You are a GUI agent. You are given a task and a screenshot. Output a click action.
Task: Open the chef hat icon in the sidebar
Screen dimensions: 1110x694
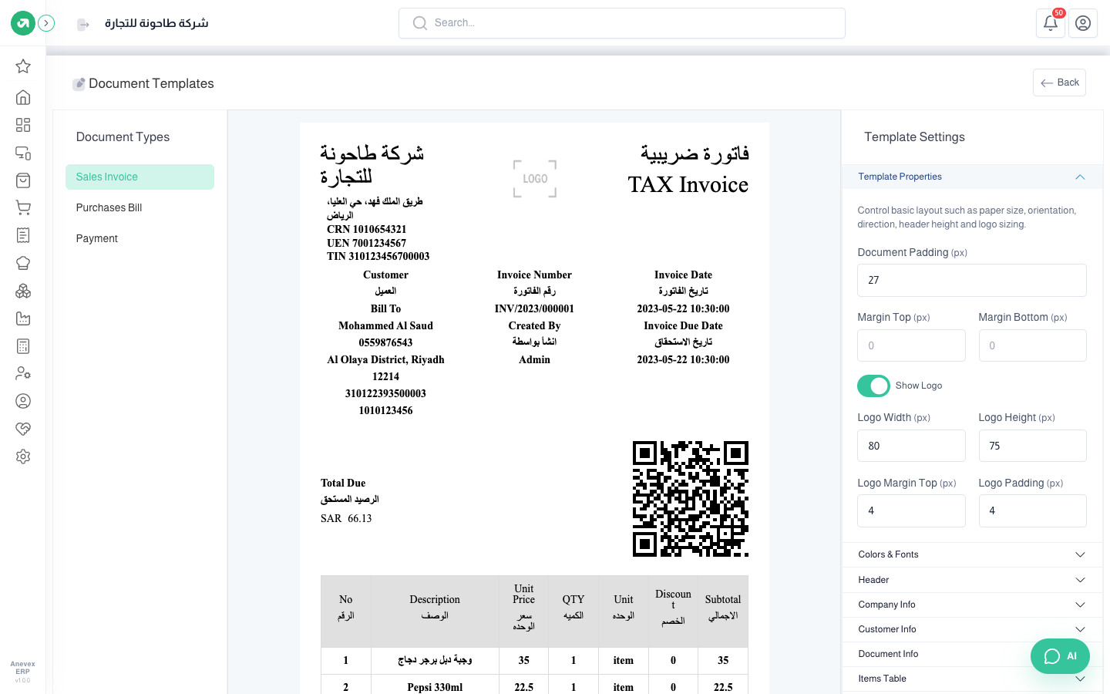pyautogui.click(x=23, y=263)
